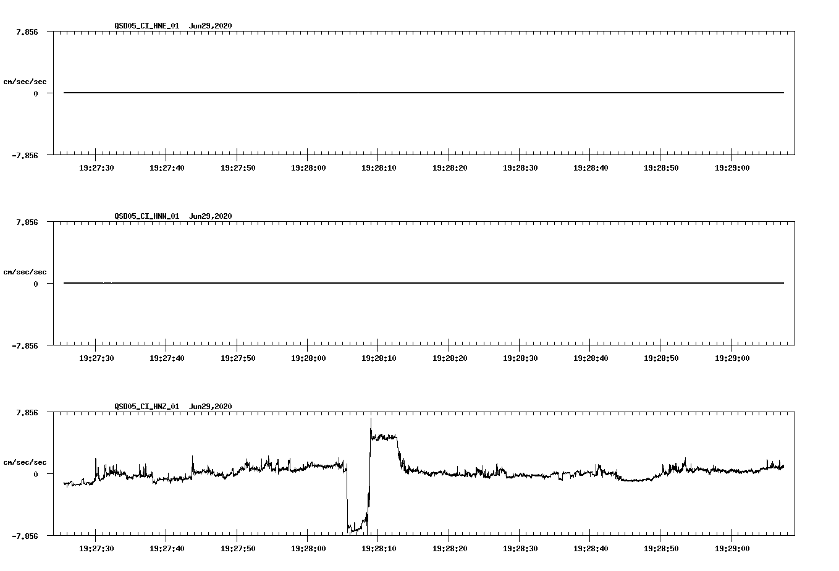The width and height of the screenshot is (839, 571).
Task: Click the 7.856 upper limit of the HNZ plot
Action: 27,412
